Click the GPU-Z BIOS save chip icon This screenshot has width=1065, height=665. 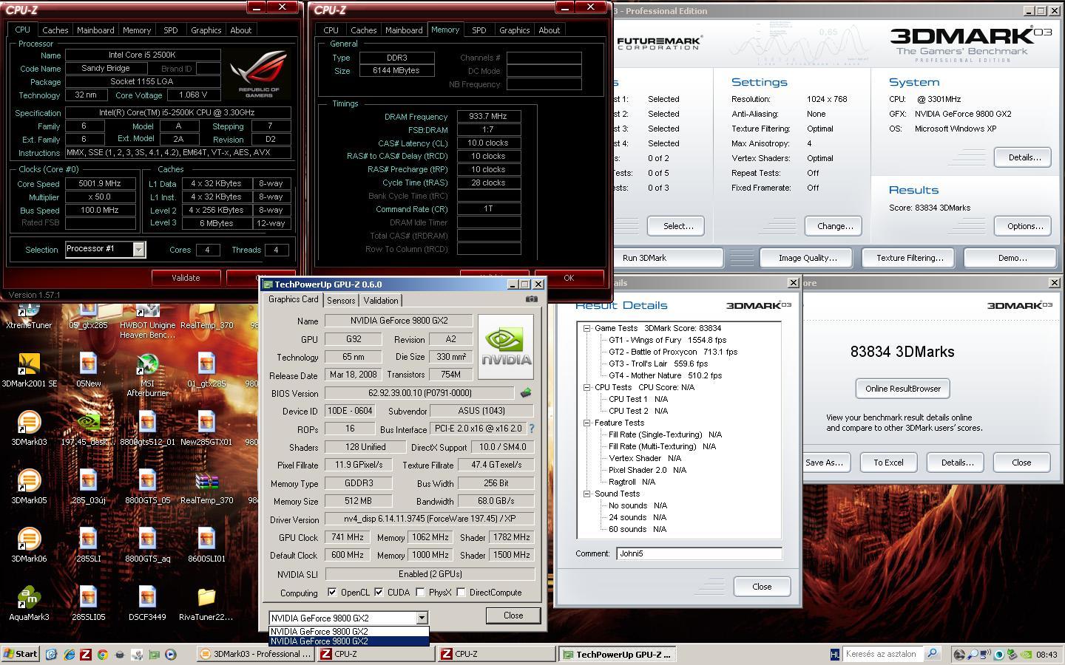[x=526, y=393]
